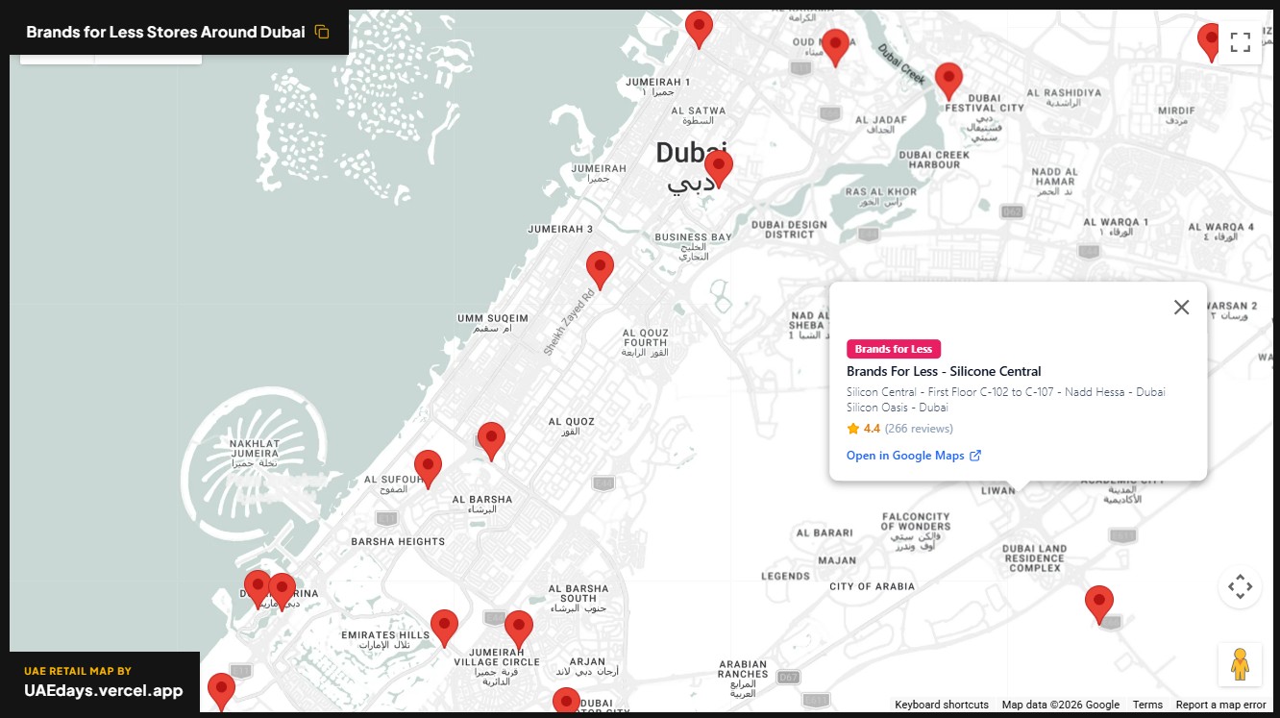This screenshot has width=1280, height=718.
Task: Open in Google Maps link
Action: [914, 456]
